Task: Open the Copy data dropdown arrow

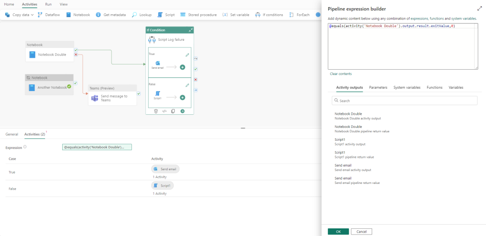Action: pyautogui.click(x=32, y=15)
